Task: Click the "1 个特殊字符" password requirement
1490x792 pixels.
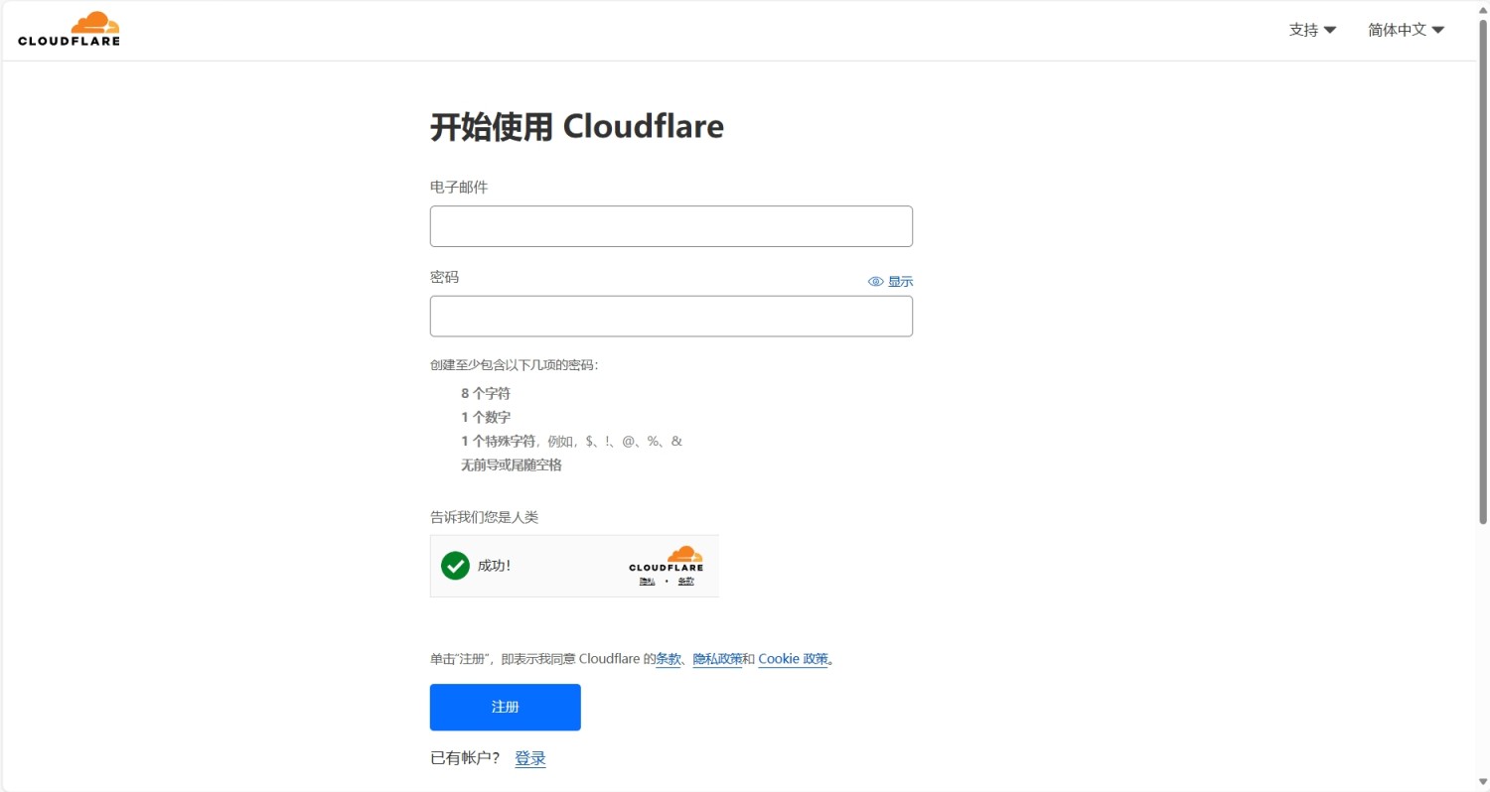Action: [498, 442]
